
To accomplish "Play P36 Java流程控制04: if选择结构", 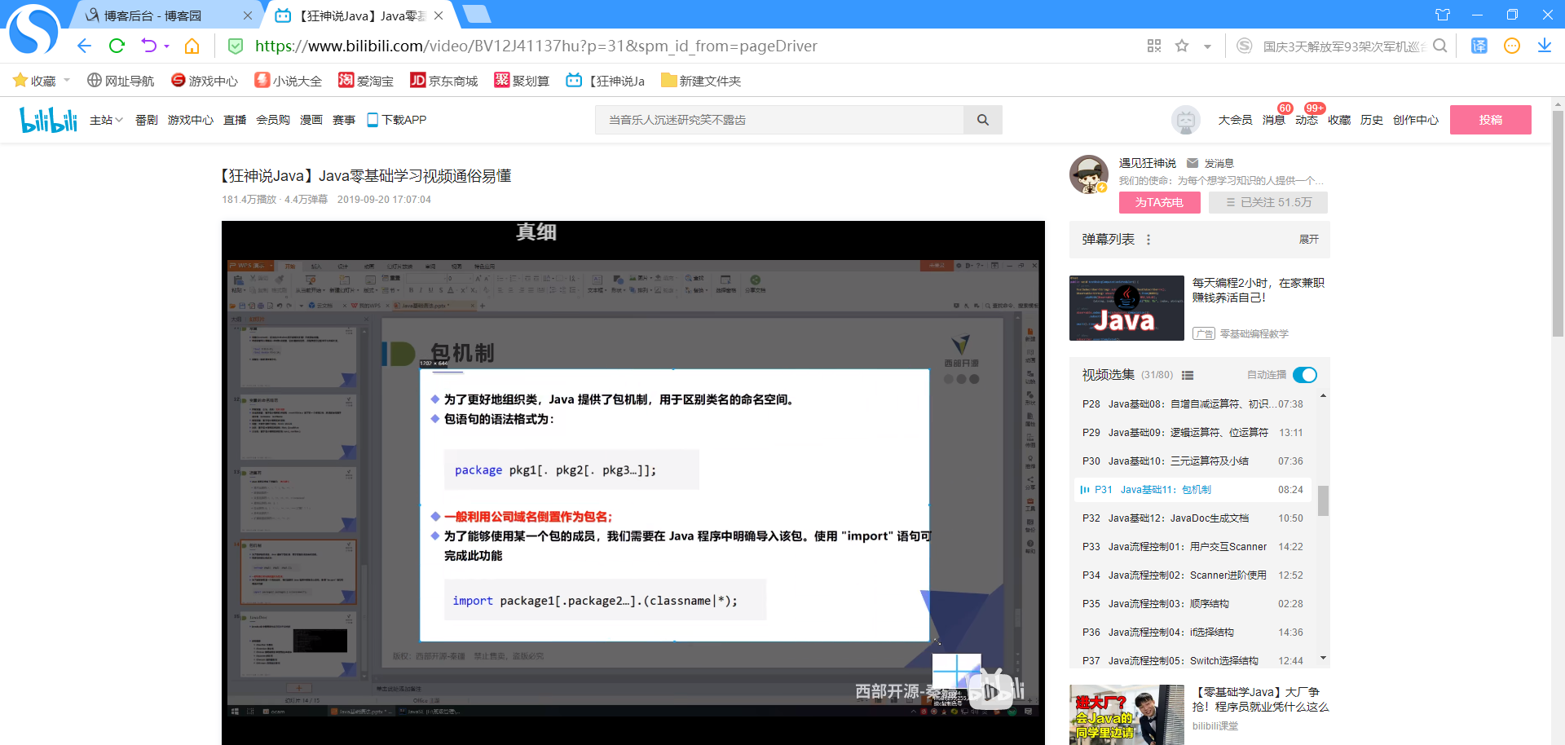I will point(1192,633).
